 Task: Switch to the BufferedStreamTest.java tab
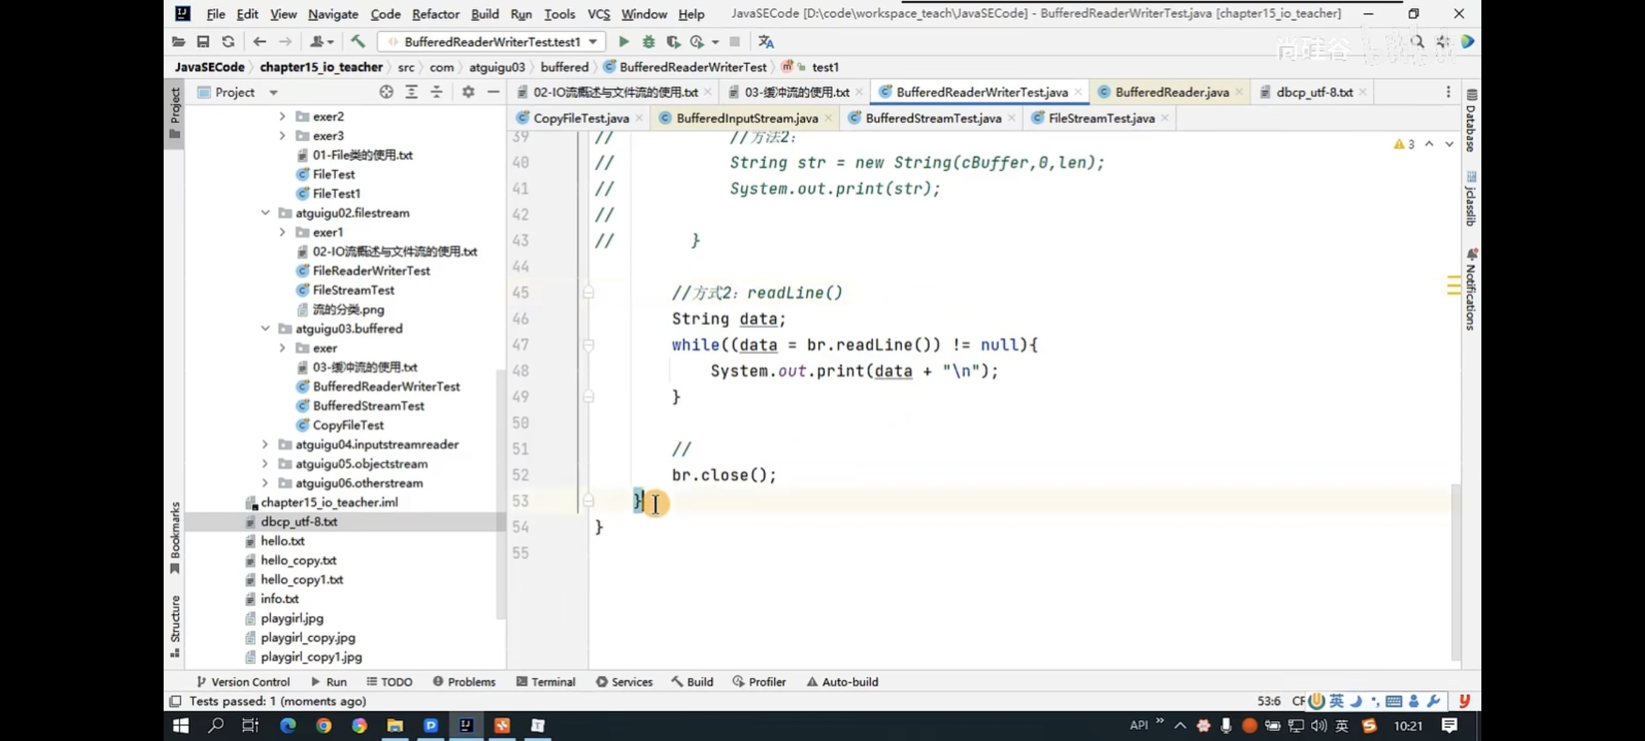coord(932,119)
